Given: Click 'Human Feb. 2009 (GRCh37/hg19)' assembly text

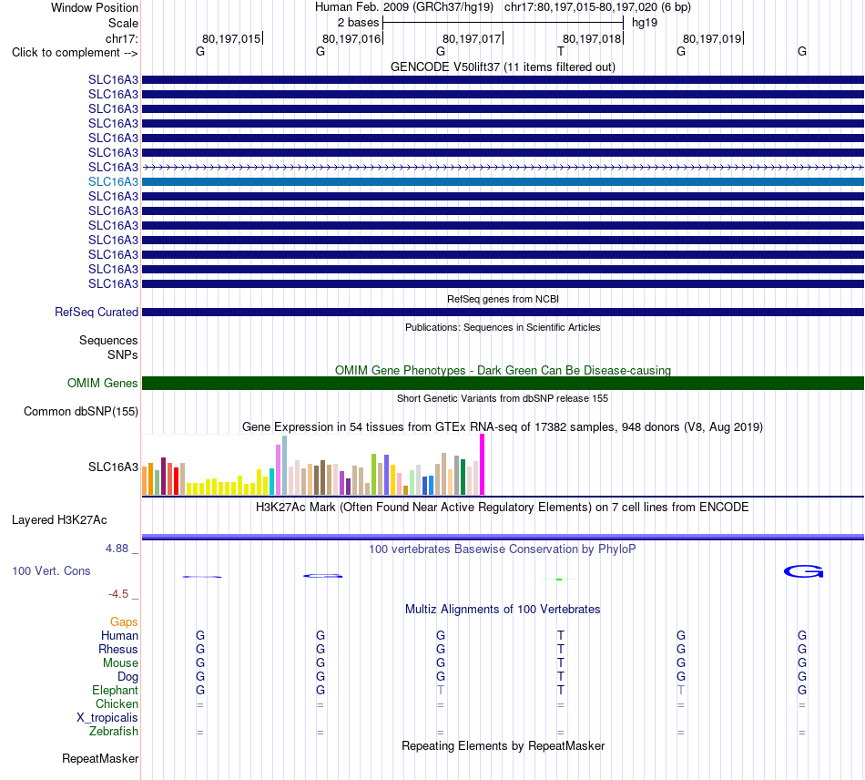Looking at the screenshot, I should coord(403,7).
